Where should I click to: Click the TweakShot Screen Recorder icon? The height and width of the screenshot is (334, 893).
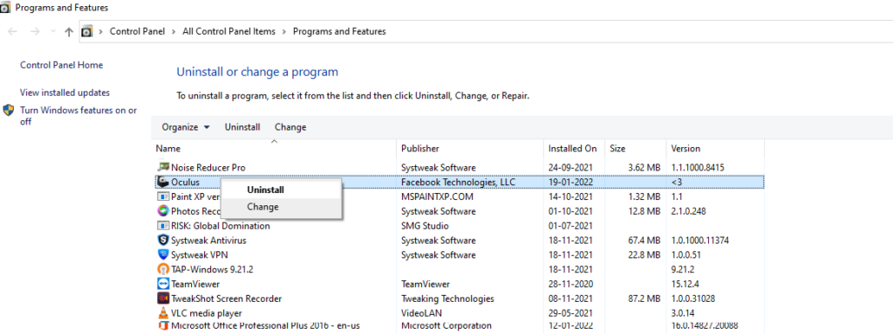coord(163,298)
